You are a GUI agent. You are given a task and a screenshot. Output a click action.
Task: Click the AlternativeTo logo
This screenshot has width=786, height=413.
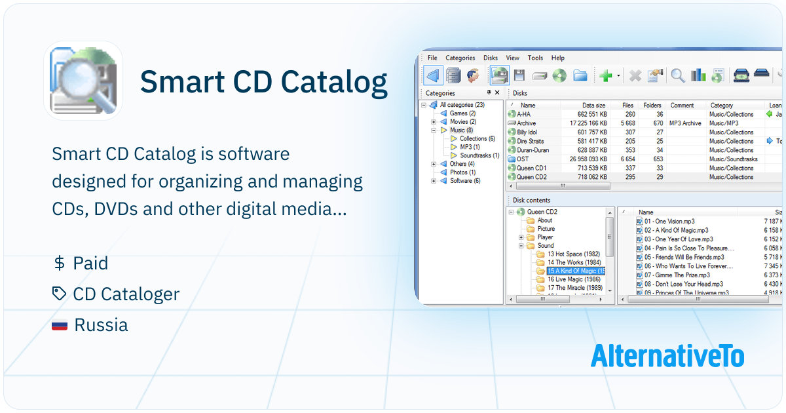click(667, 357)
